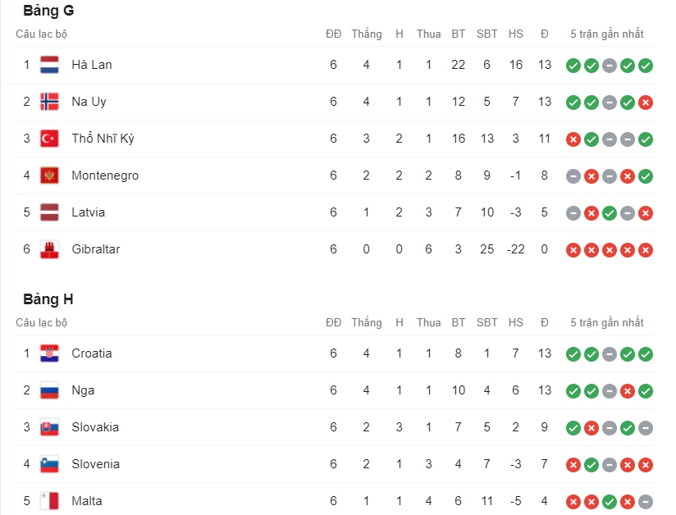Click the Bảng G heading

[x=48, y=11]
